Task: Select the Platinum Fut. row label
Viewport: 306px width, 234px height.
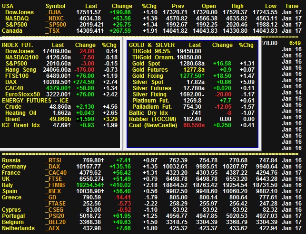Action: point(150,101)
